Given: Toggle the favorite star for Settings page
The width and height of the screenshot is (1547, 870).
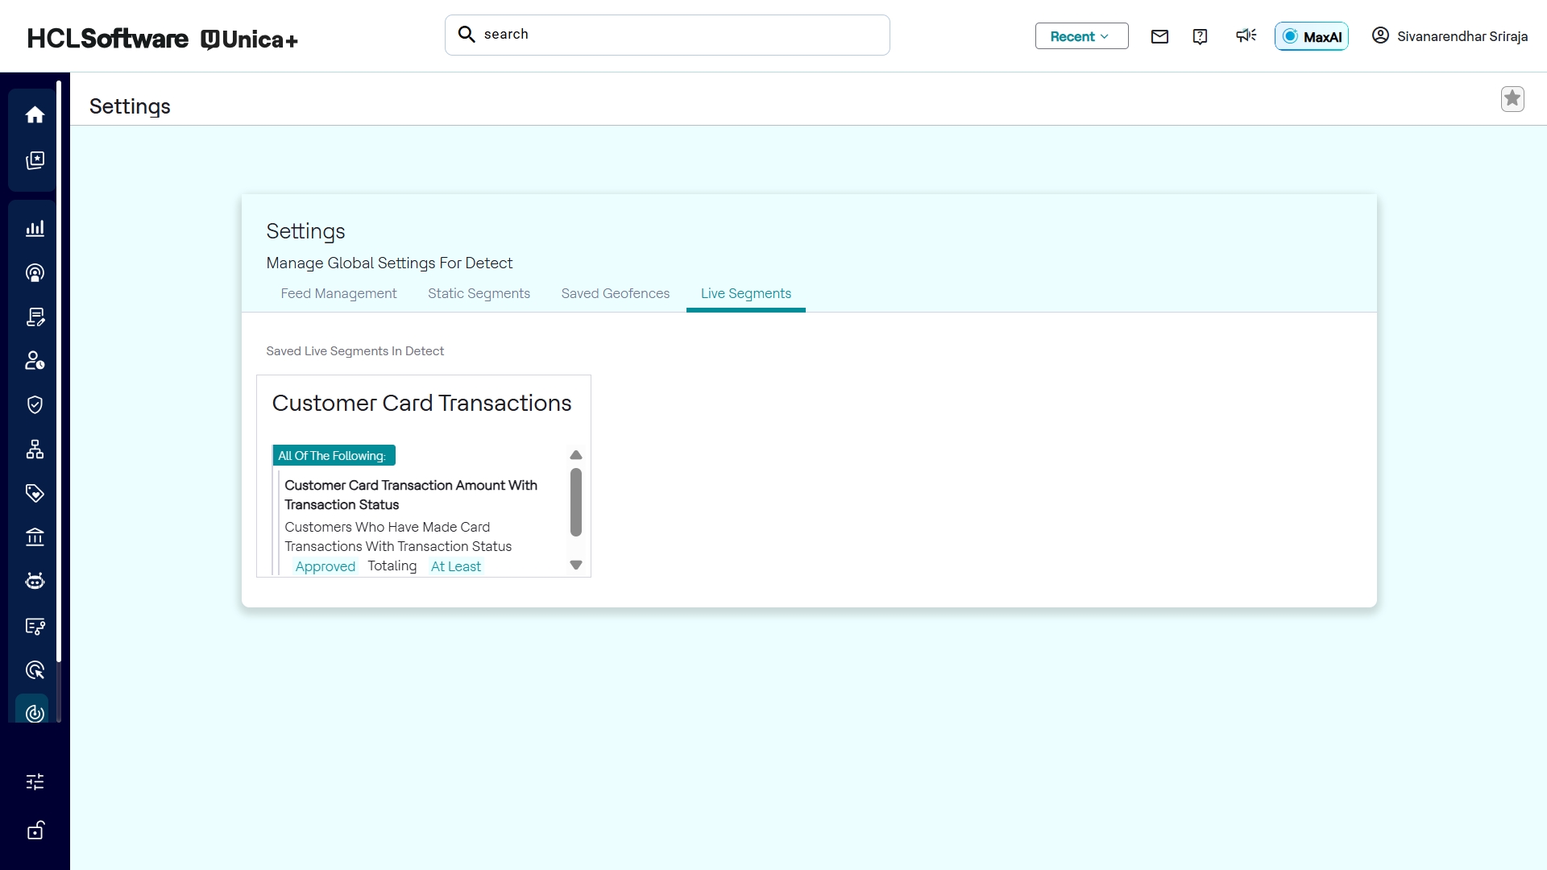Looking at the screenshot, I should [1512, 99].
